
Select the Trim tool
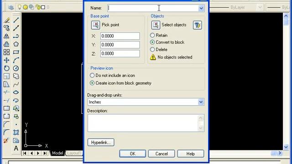(6, 92)
